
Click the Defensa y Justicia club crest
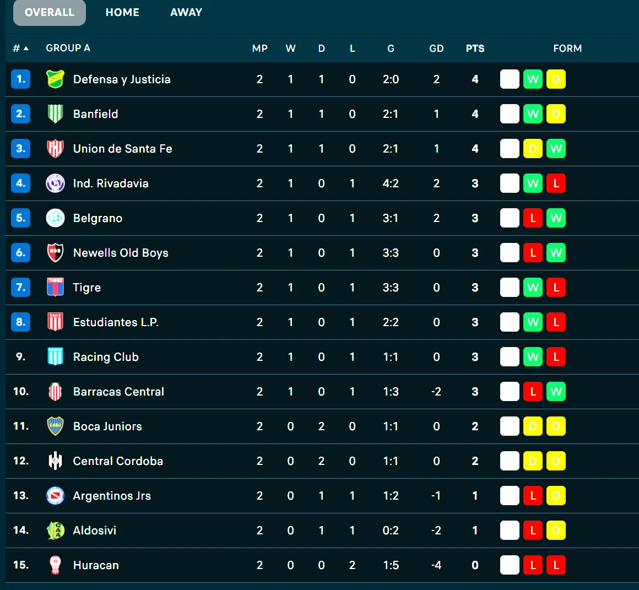(55, 79)
